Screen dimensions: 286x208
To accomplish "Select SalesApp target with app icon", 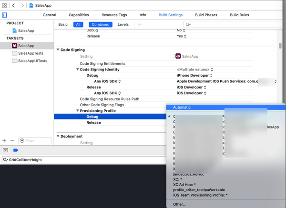I will pyautogui.click(x=23, y=46).
